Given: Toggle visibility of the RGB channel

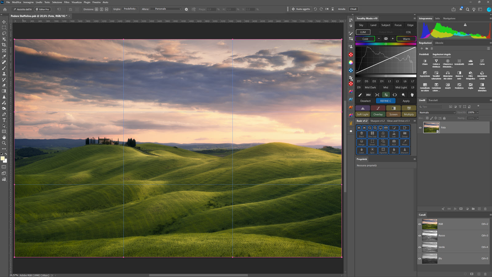Looking at the screenshot, I should coord(419,224).
